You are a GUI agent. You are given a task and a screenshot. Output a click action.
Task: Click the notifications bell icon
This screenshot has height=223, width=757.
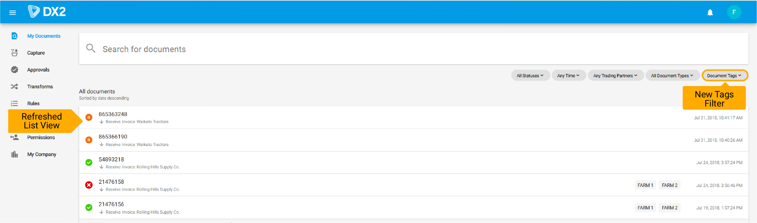pyautogui.click(x=710, y=12)
